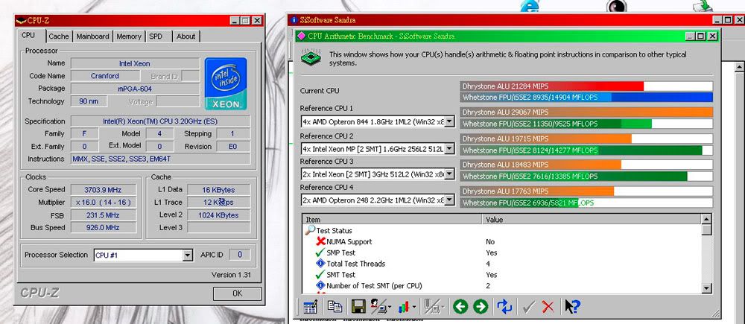
Task: Click the OK button in CPU-Z
Action: pyautogui.click(x=237, y=293)
